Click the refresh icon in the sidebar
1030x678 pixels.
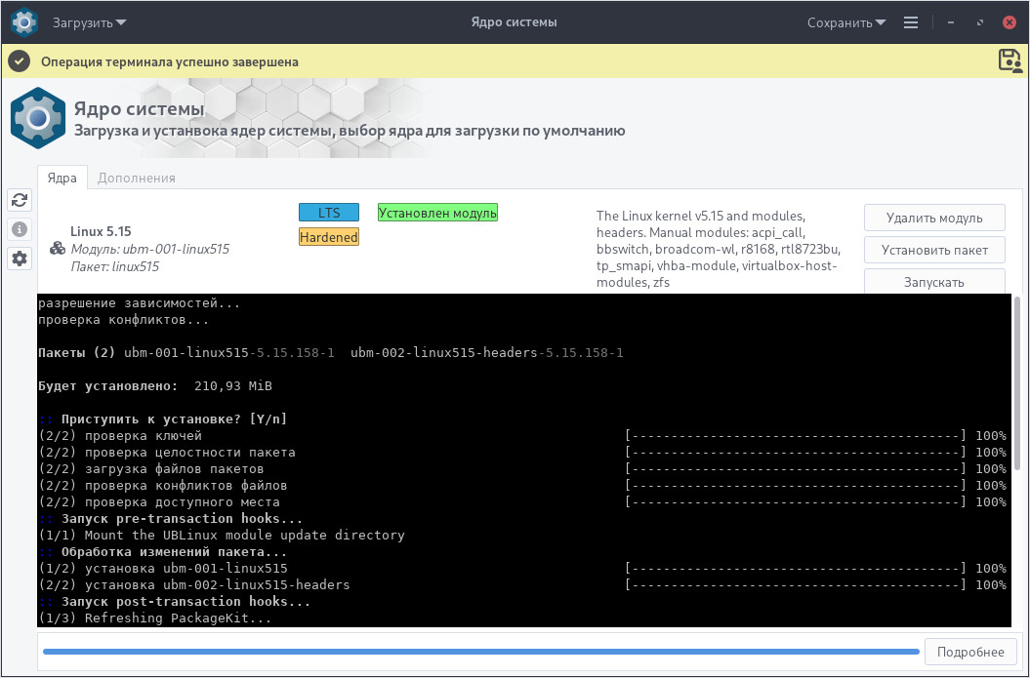[x=20, y=200]
